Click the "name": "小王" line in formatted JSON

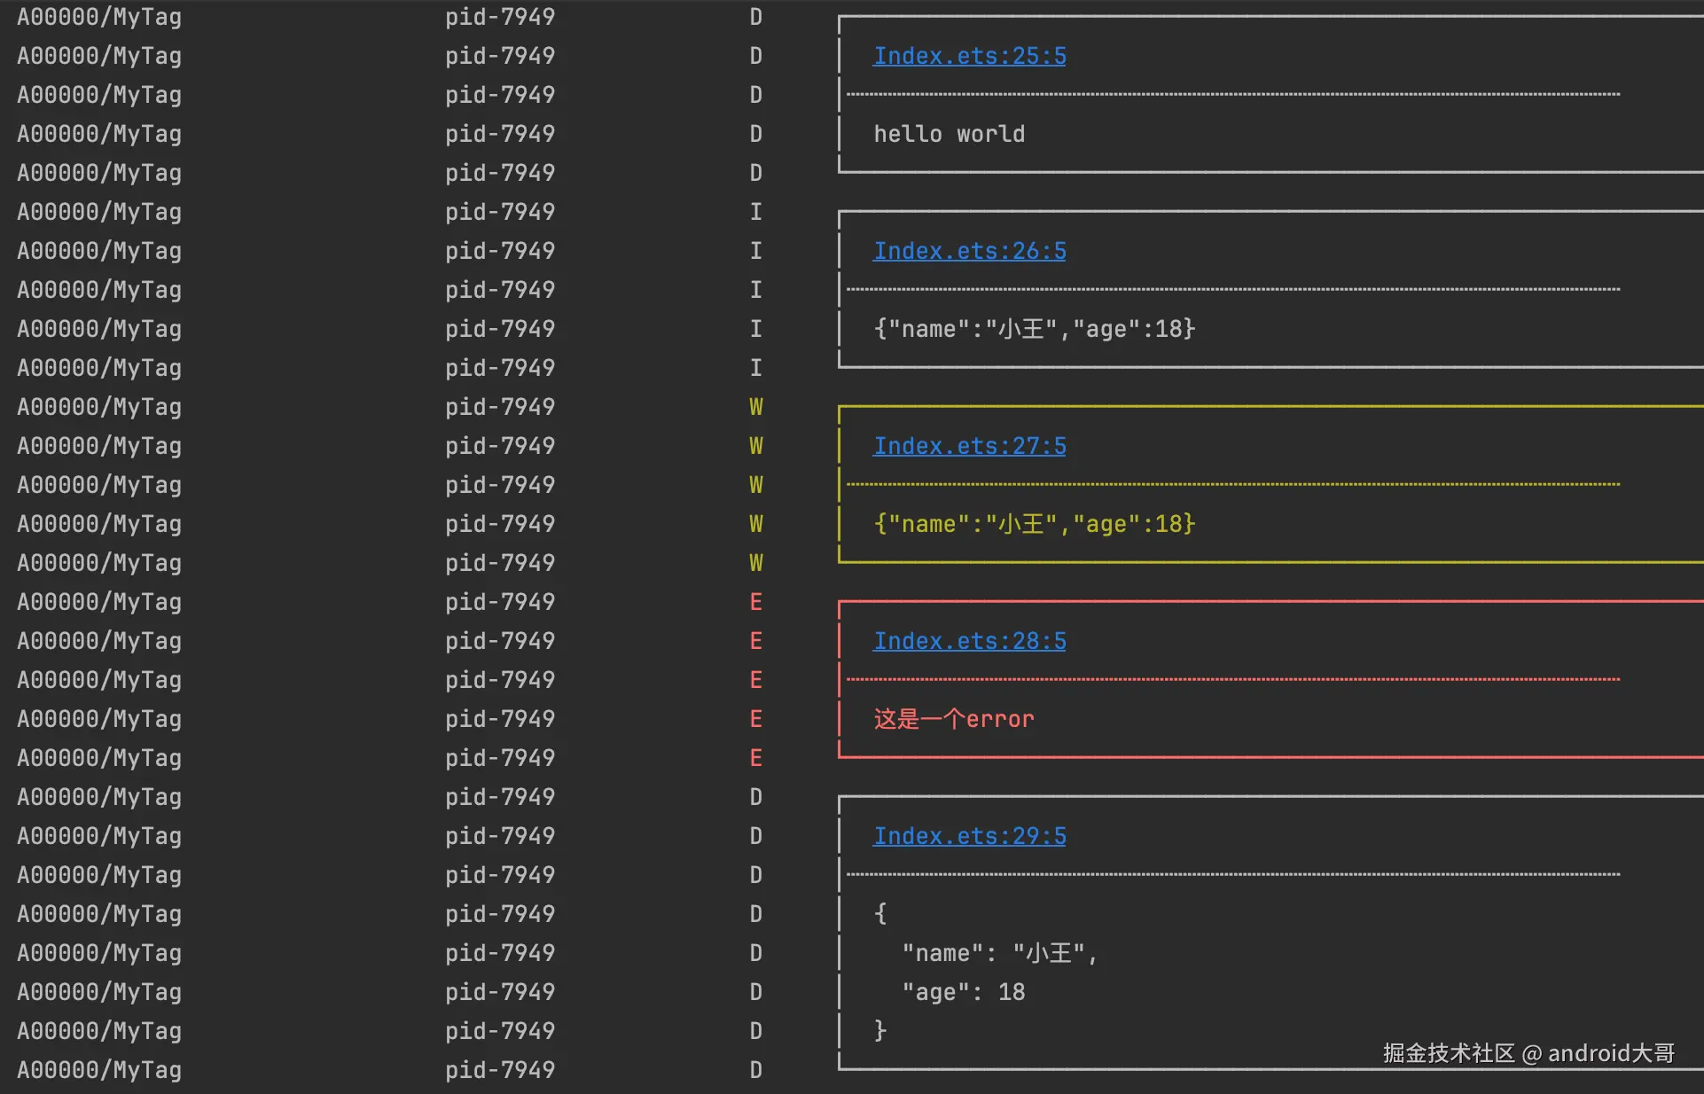[x=999, y=953]
